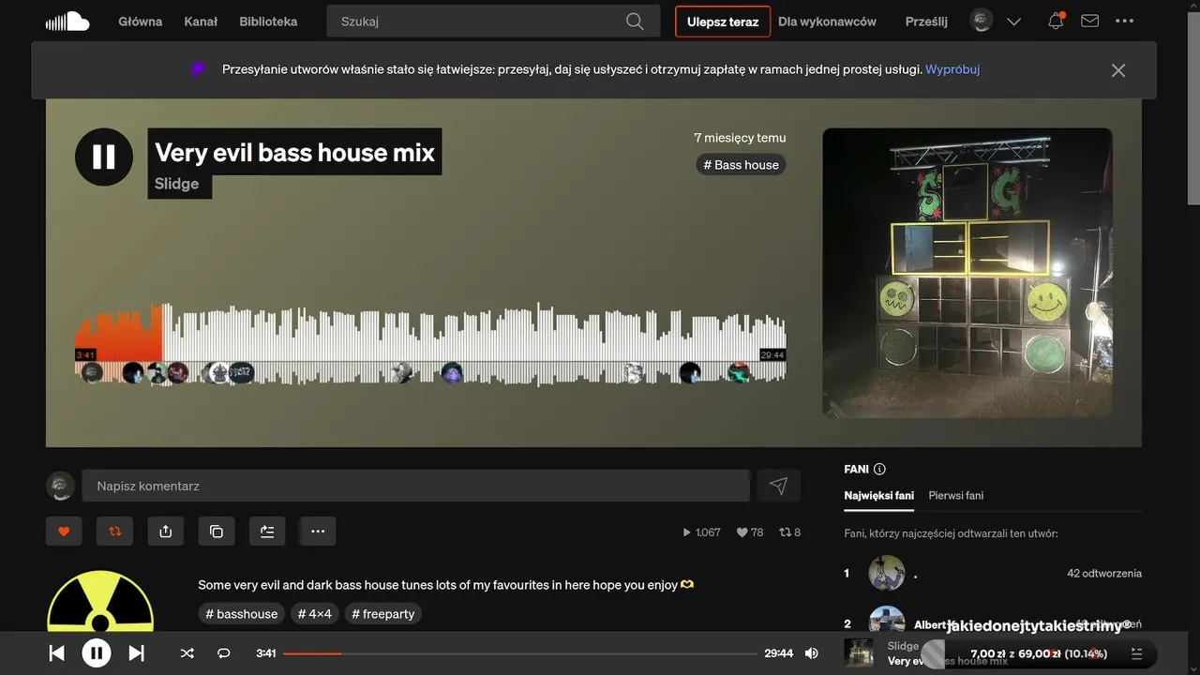The width and height of the screenshot is (1200, 675).
Task: Open the # Bass house genre tag
Action: click(742, 165)
